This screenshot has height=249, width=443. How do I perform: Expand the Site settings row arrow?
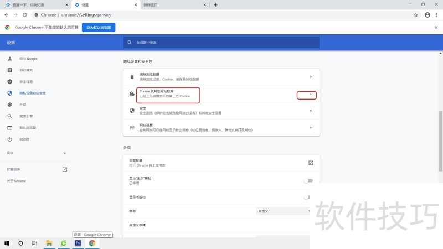(311, 128)
